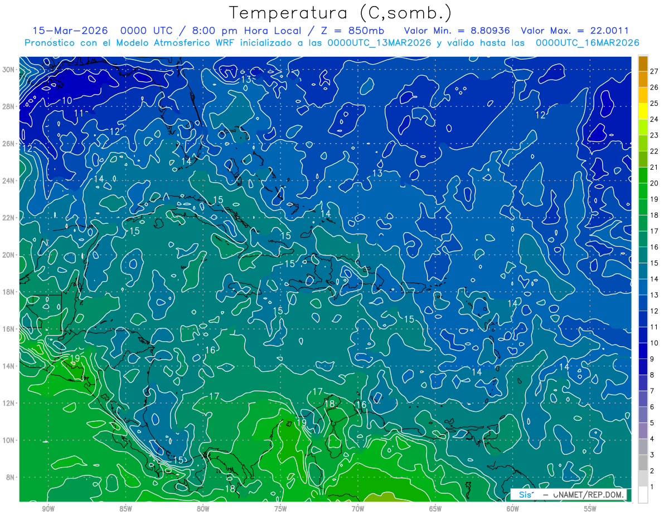Click the '16N' latitude label
The width and height of the screenshot is (669, 516).
pos(8,329)
